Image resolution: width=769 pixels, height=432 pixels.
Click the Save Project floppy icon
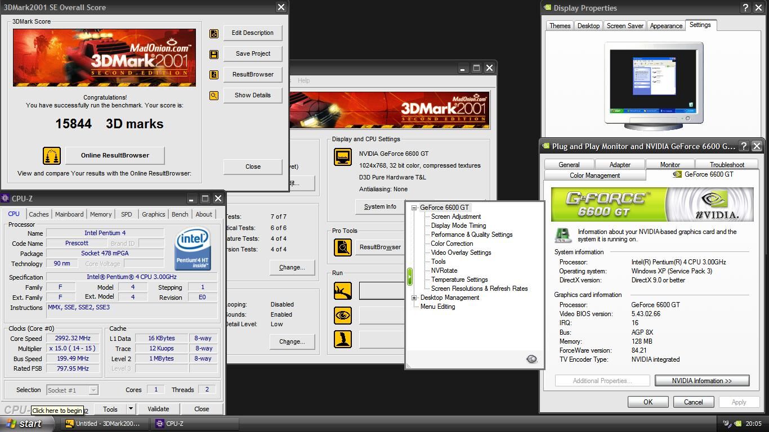point(214,54)
